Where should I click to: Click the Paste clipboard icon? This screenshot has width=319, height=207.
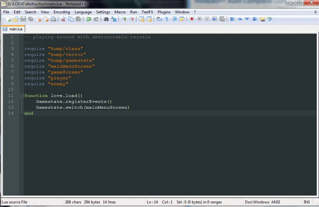tap(79, 19)
